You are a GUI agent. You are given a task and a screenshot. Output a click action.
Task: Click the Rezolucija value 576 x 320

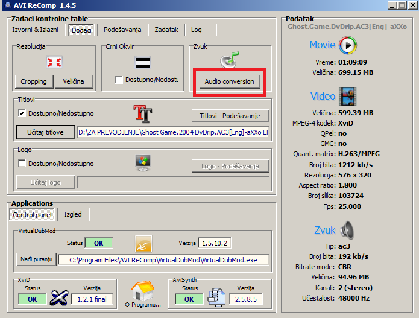[x=354, y=175]
